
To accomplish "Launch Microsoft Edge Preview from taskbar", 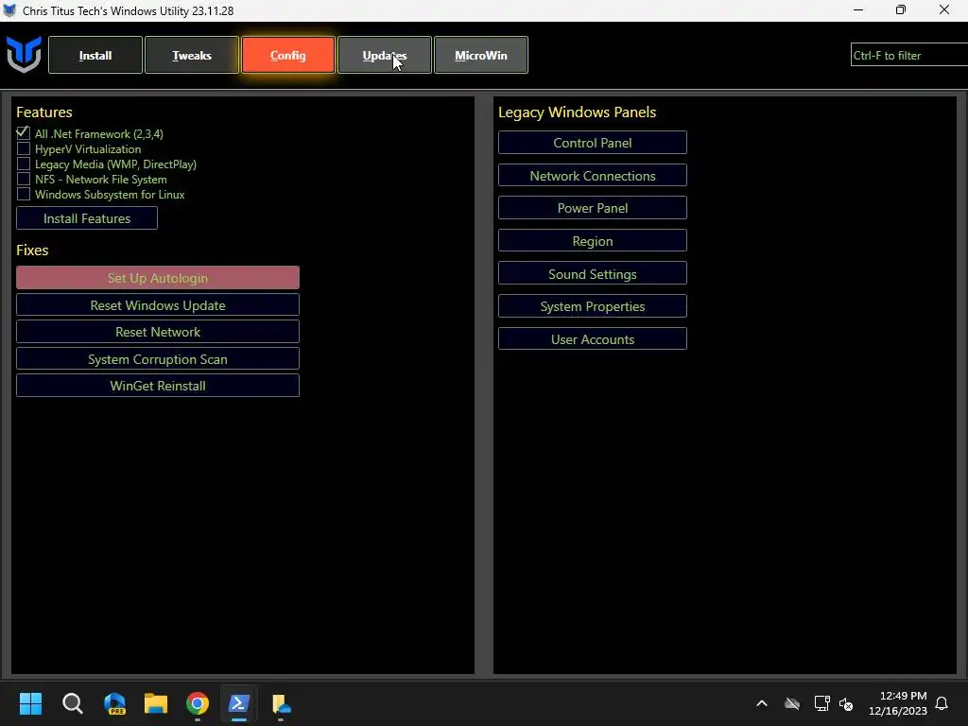I will (114, 703).
